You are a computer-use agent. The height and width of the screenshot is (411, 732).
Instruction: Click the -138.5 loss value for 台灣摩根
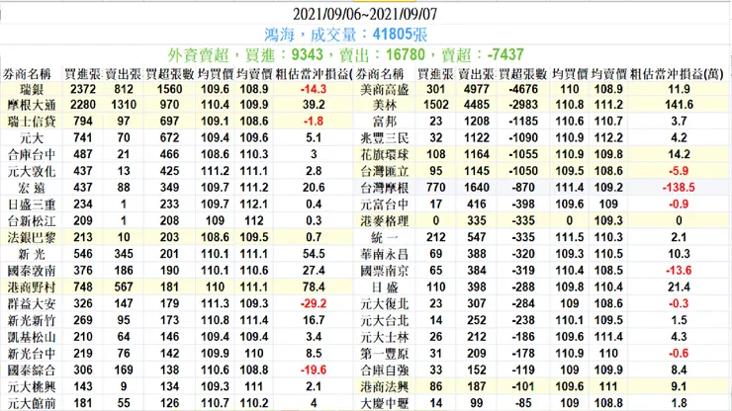679,188
